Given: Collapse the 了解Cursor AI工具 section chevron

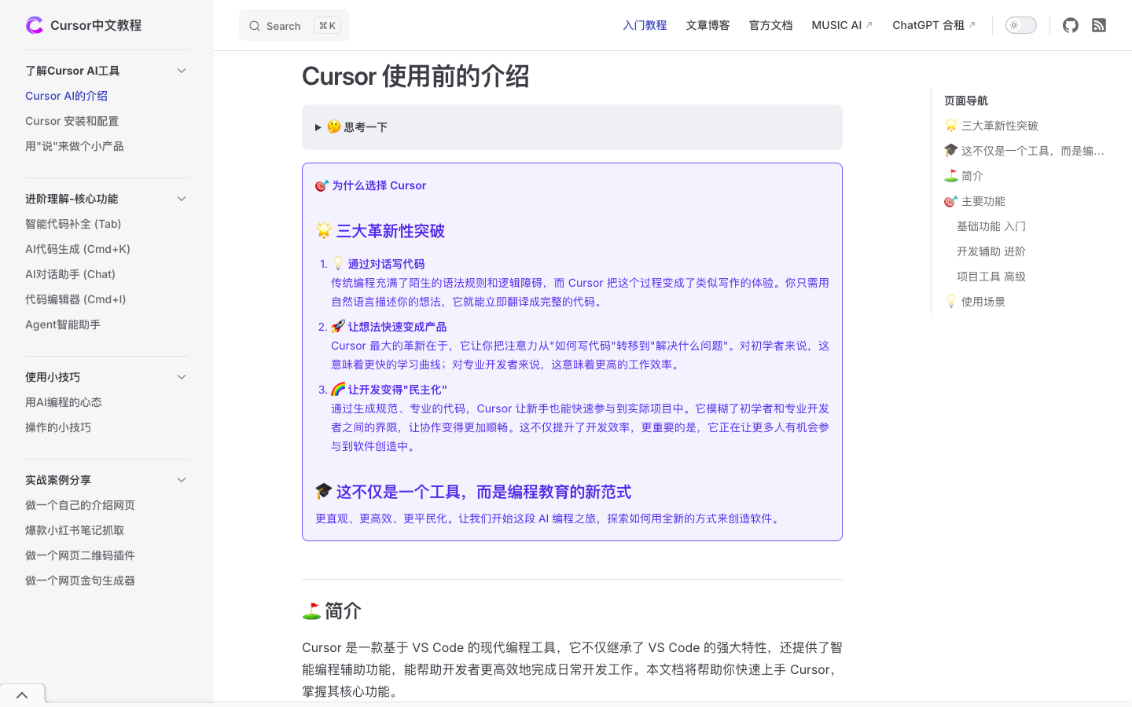Looking at the screenshot, I should pyautogui.click(x=182, y=71).
